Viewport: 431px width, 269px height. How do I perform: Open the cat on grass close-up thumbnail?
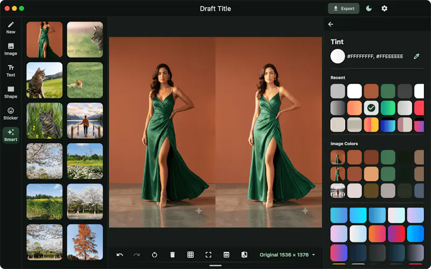[x=85, y=40]
